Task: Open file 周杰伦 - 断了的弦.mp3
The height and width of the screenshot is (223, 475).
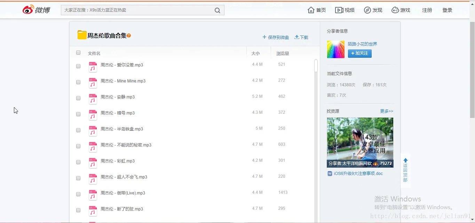Action: pyautogui.click(x=122, y=209)
